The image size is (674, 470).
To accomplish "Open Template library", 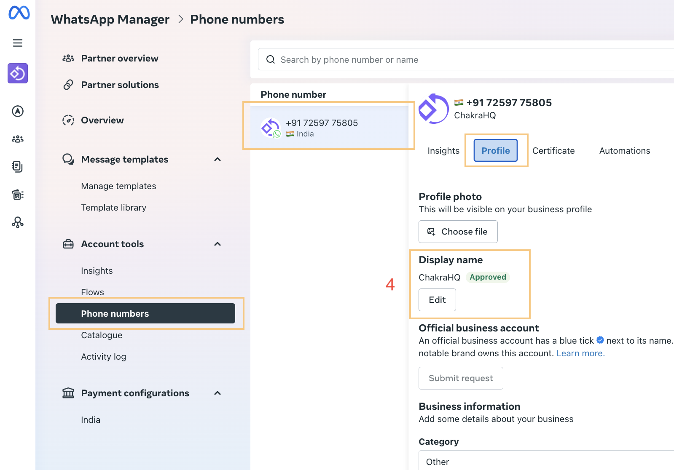I will (x=114, y=208).
